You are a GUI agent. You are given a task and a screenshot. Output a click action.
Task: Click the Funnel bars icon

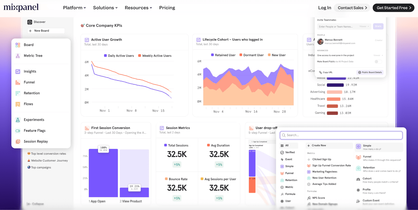18,82
